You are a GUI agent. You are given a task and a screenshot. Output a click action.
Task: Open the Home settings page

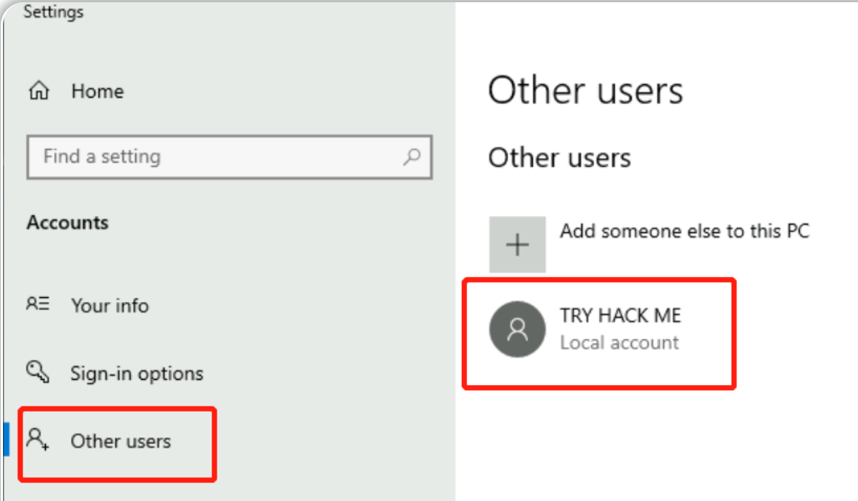[x=98, y=91]
